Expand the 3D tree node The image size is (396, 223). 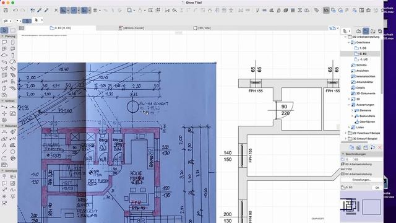(349, 99)
